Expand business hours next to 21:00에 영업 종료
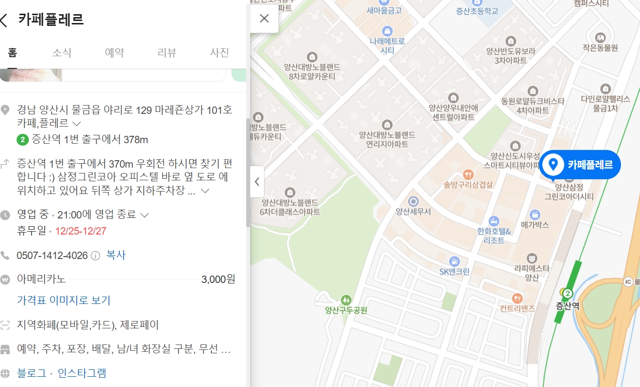This screenshot has width=640, height=387. 144,215
